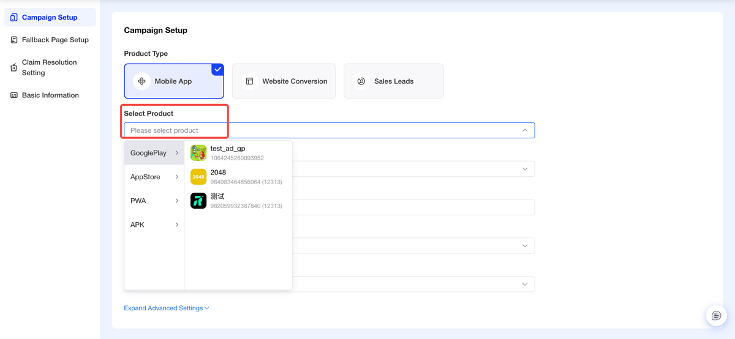Click ID 982059932387840 (12313)
The height and width of the screenshot is (339, 735).
(x=246, y=206)
